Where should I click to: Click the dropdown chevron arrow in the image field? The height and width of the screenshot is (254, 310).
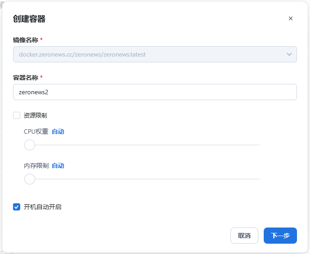coord(289,54)
